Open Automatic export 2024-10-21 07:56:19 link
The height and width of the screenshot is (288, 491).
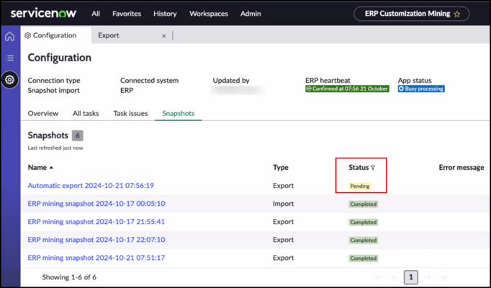[91, 186]
